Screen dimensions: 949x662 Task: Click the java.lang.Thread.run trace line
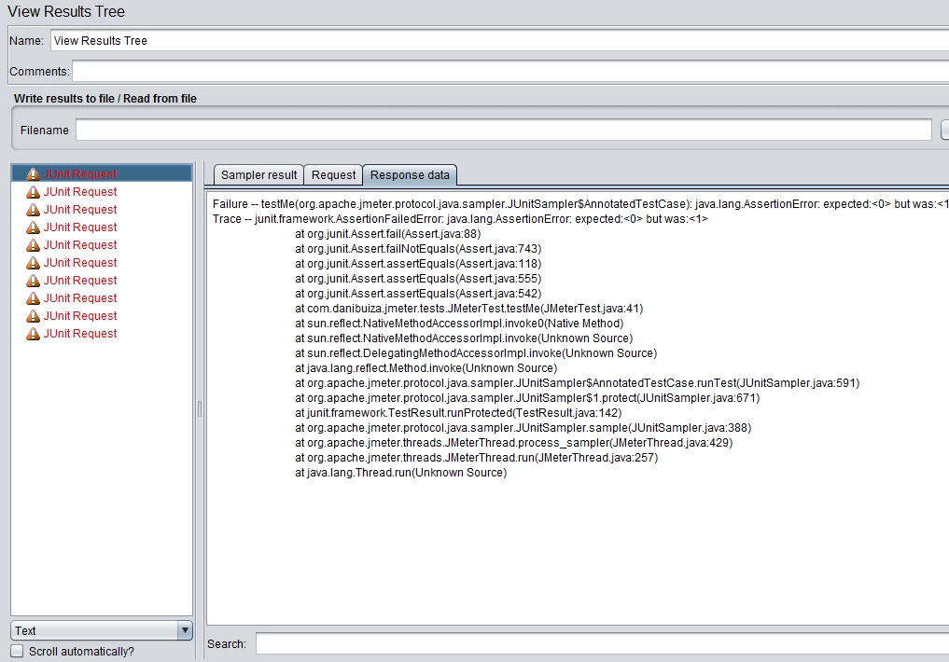400,472
